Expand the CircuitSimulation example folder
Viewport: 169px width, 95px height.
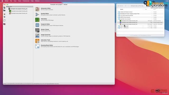pos(118,16)
